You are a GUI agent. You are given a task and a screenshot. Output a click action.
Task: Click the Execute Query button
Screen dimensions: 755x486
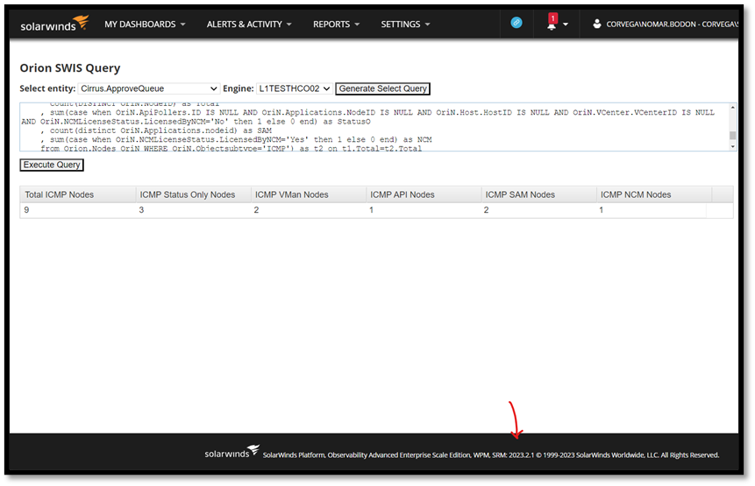pos(52,165)
